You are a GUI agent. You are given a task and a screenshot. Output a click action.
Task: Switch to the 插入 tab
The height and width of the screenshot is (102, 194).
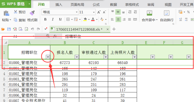coord(59,5)
